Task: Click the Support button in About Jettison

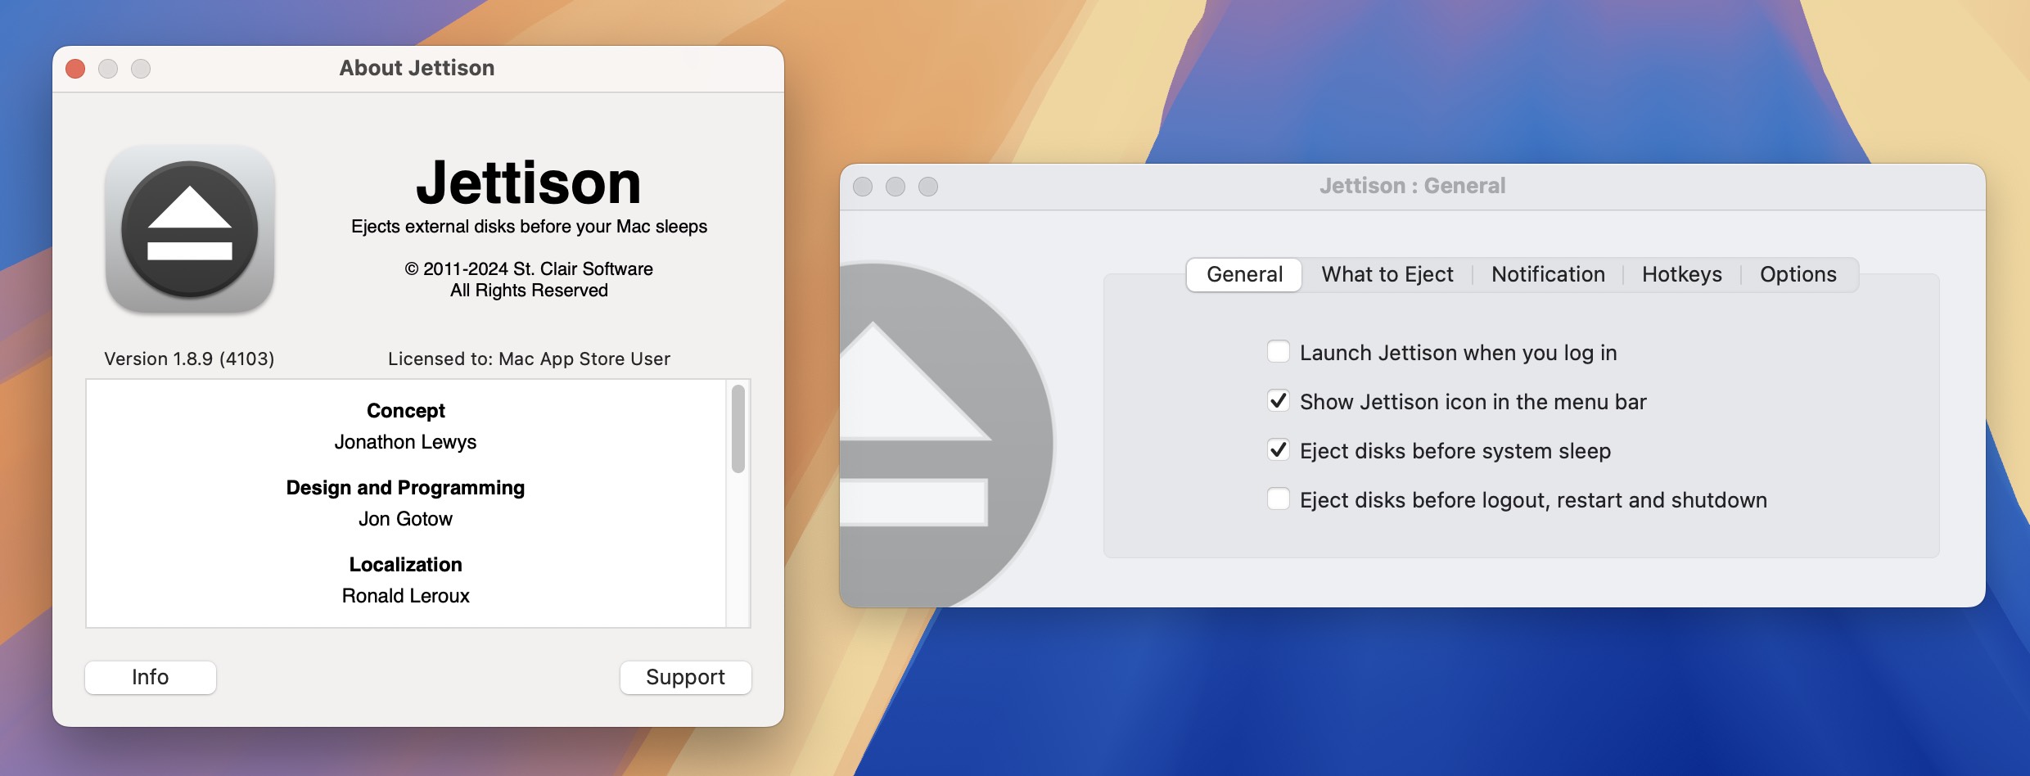Action: click(685, 677)
